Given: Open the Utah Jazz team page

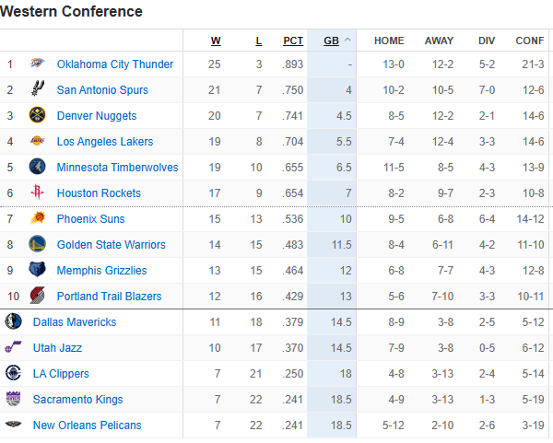Looking at the screenshot, I should pos(57,348).
